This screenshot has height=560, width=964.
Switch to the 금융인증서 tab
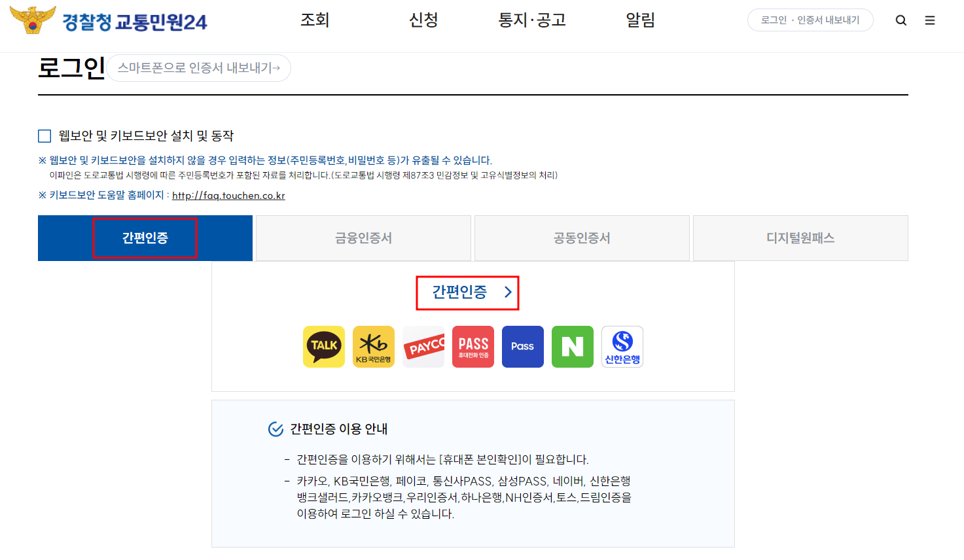[x=363, y=237]
